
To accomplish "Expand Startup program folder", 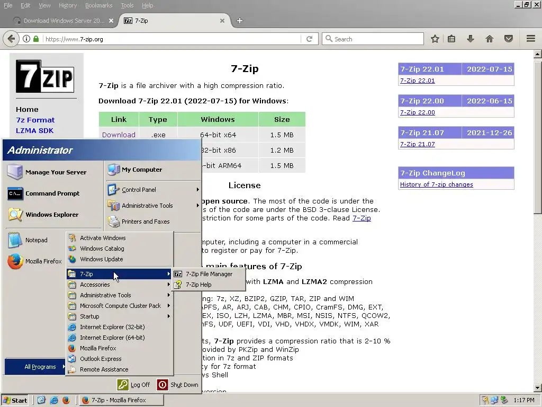I will 120,316.
